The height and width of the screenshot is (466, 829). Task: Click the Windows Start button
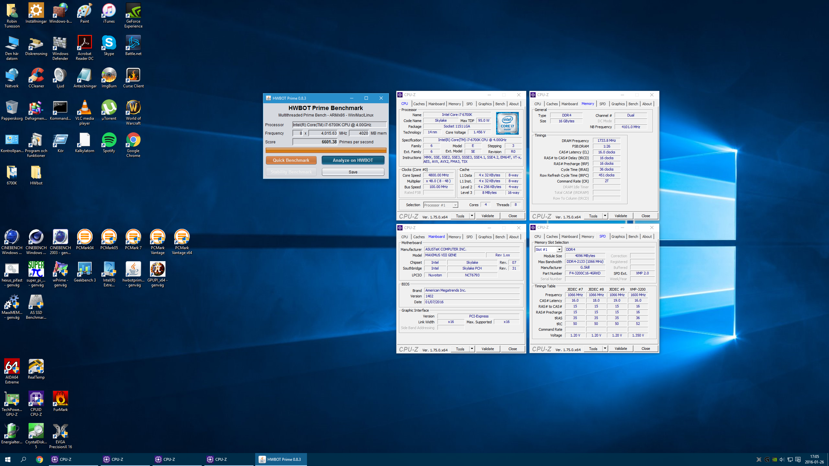8,459
